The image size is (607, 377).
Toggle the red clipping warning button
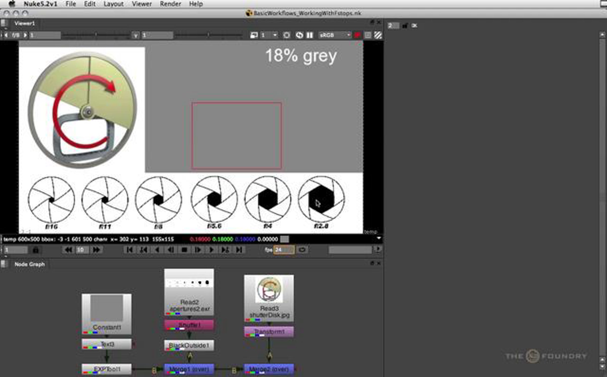click(x=357, y=35)
